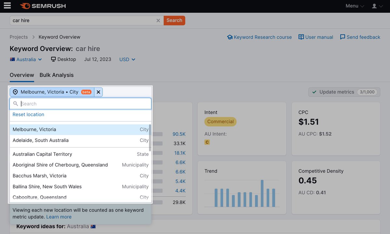
Task: Expand the USD currency dropdown
Action: point(127,59)
